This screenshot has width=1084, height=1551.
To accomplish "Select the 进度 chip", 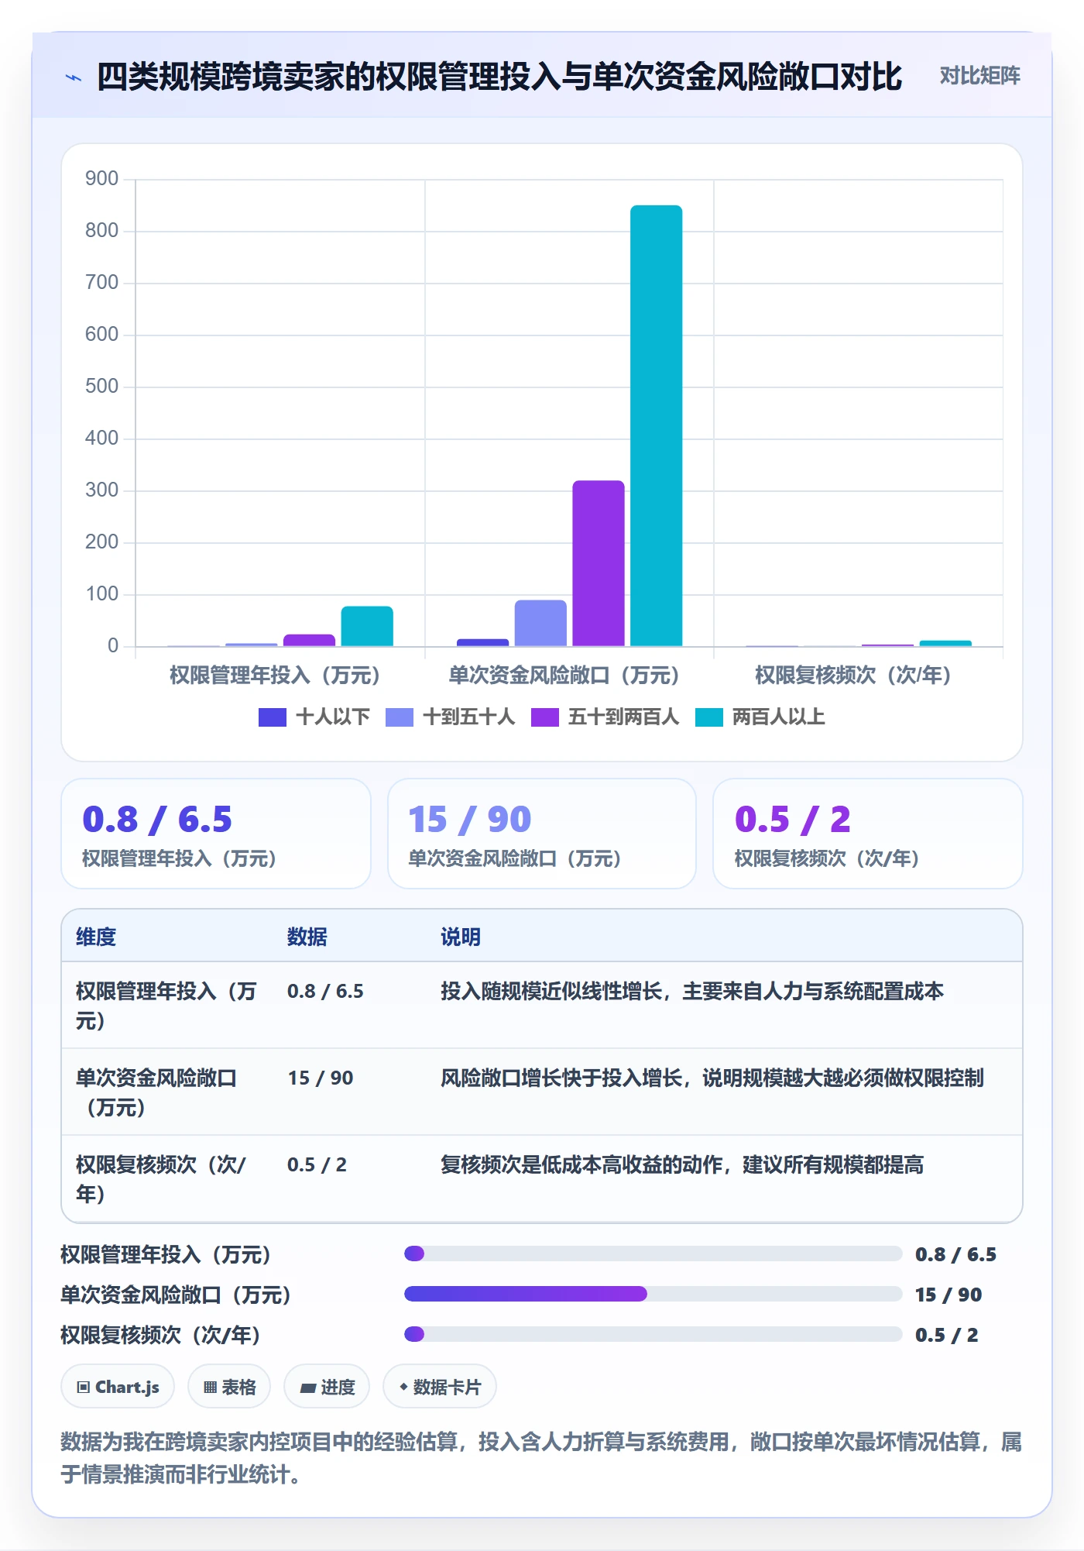I will 327,1387.
